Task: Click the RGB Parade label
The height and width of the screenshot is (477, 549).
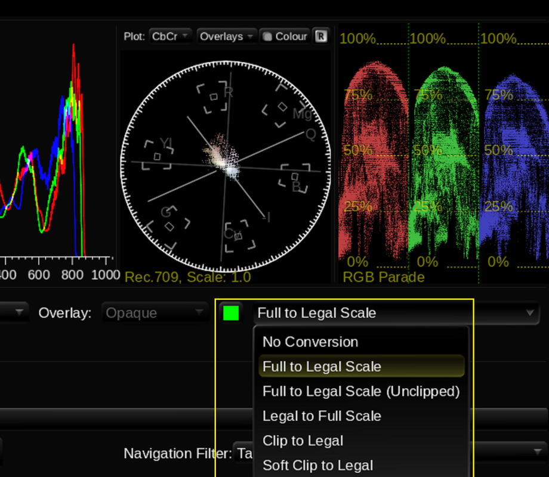Action: (383, 277)
